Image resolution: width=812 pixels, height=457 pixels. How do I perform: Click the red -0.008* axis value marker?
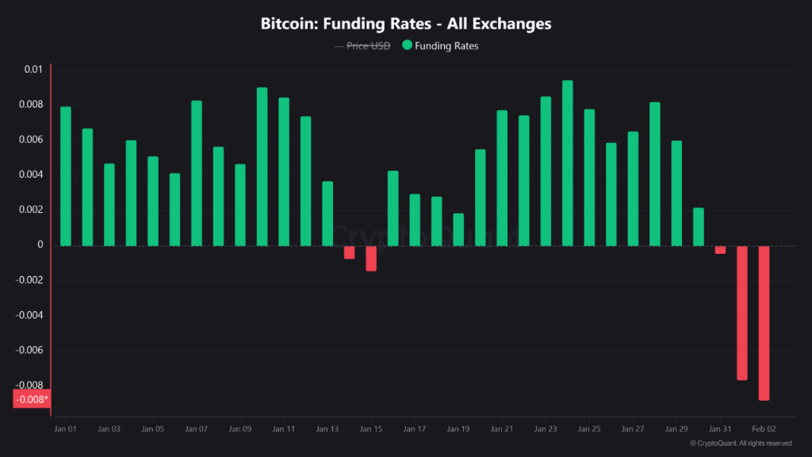click(x=32, y=399)
